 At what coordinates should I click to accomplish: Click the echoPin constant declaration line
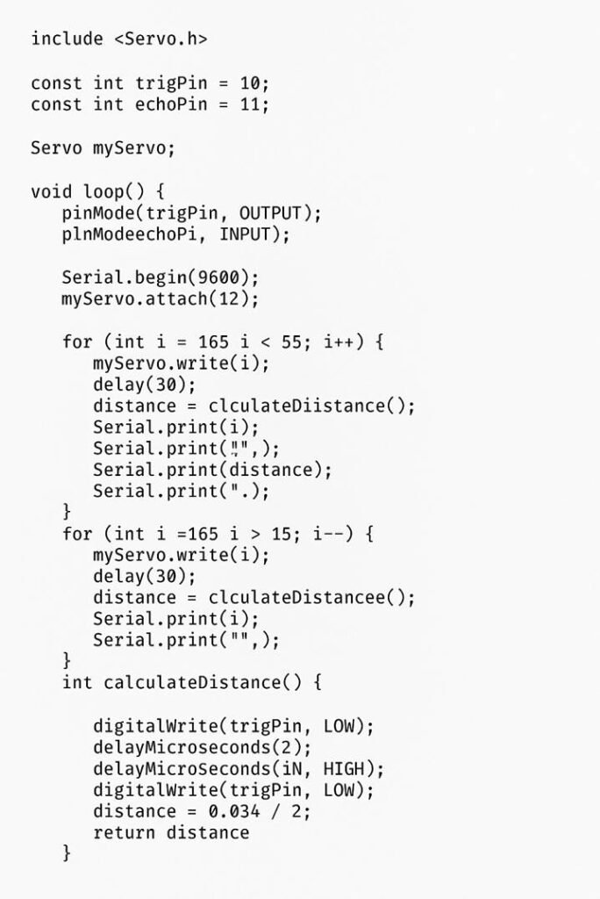[x=150, y=105]
